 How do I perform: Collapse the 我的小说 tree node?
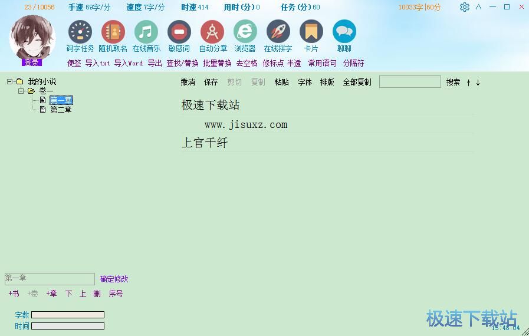[9, 81]
